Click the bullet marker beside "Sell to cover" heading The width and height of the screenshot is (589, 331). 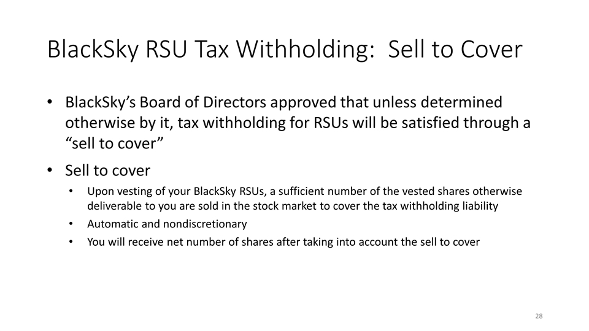point(52,170)
